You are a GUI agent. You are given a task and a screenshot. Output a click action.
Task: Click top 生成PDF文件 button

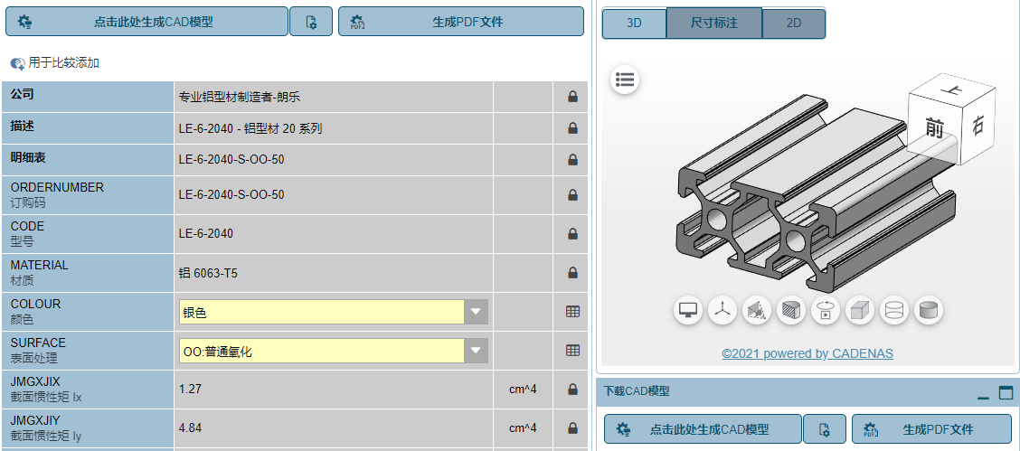click(460, 22)
